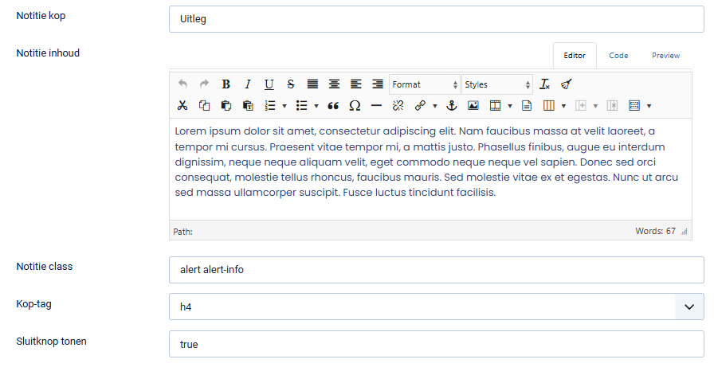Click the filmstrip Insert media icon
714x371 pixels.
(495, 105)
